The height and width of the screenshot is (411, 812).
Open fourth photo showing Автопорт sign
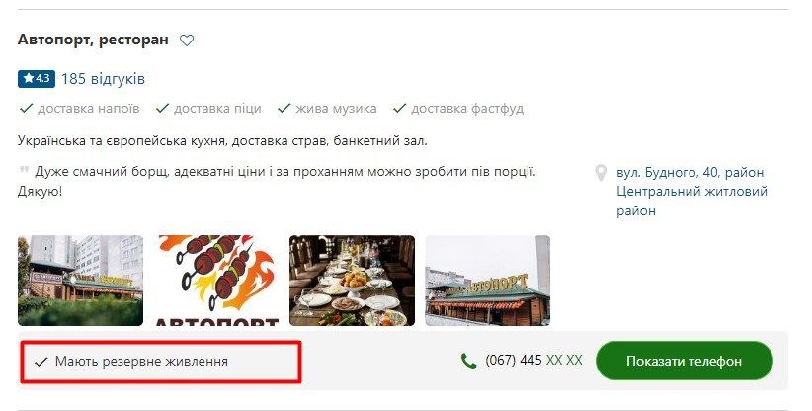(x=488, y=281)
